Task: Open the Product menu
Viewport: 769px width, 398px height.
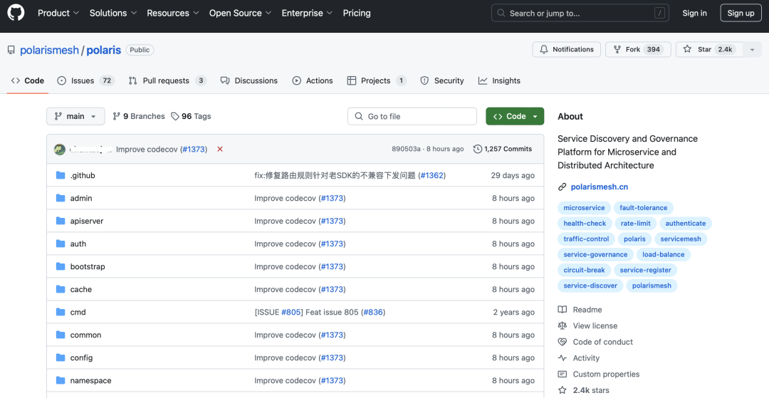Action: 58,14
